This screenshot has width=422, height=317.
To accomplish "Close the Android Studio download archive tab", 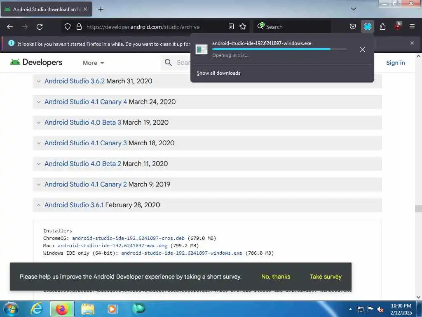I will 85,9.
